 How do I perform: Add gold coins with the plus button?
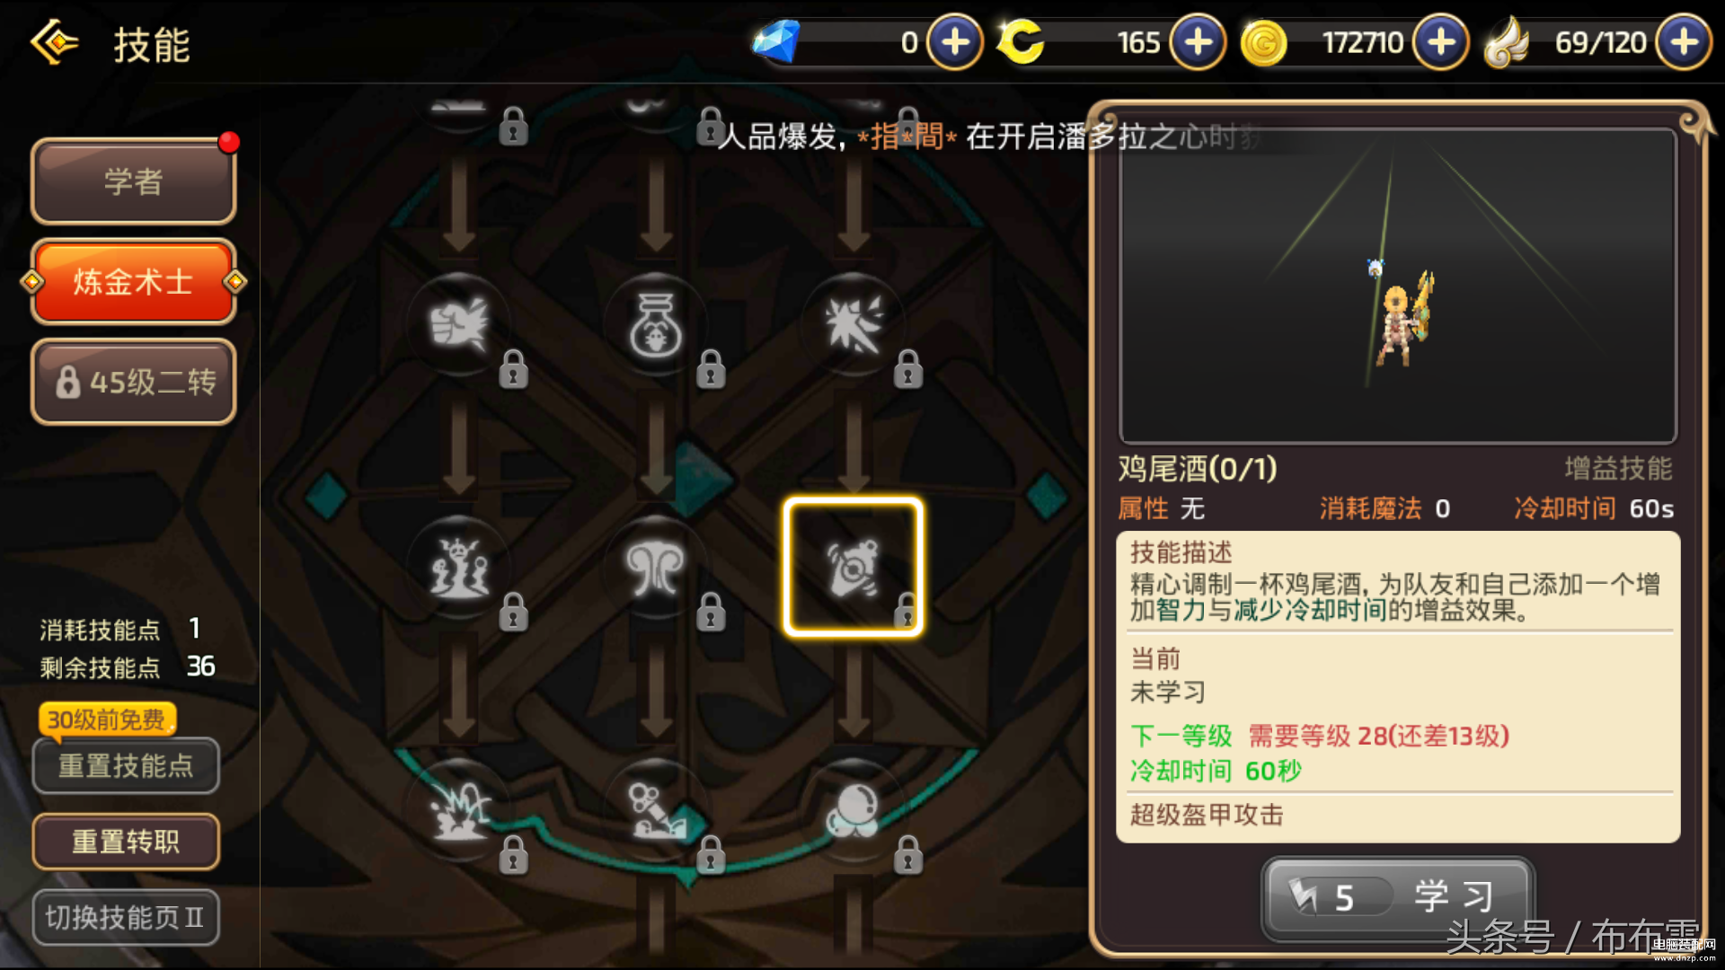(x=1441, y=42)
